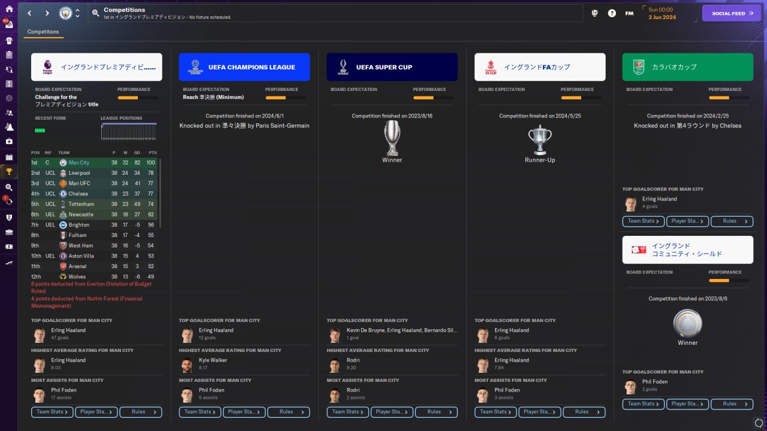Open Team Stats for the Champions League
Viewport: 767px width, 431px height.
click(200, 412)
